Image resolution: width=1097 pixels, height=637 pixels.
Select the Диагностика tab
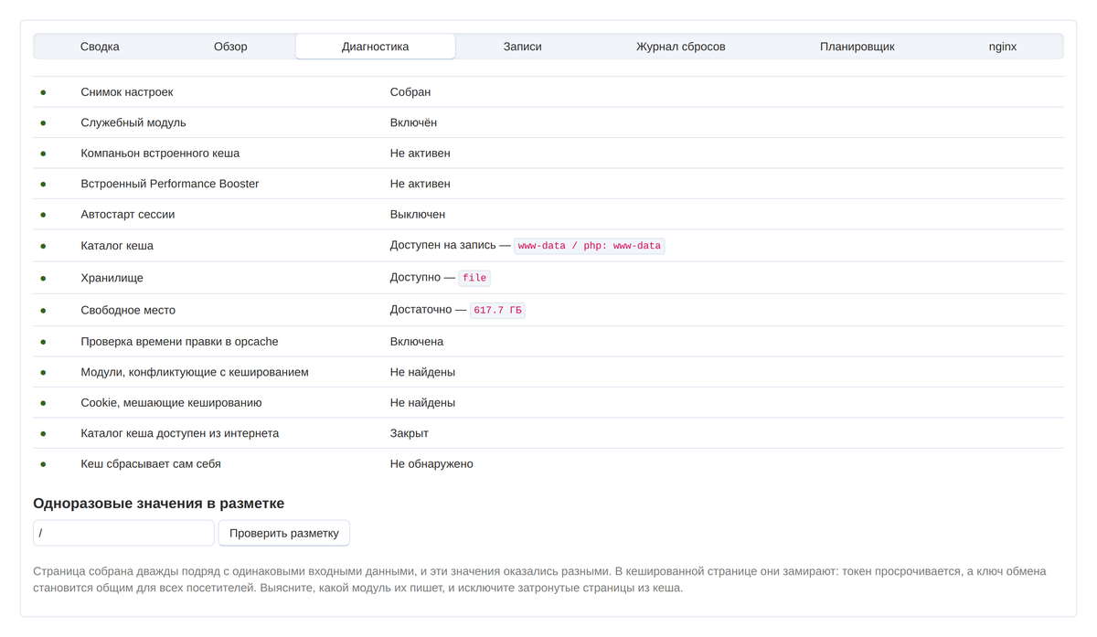tap(376, 47)
